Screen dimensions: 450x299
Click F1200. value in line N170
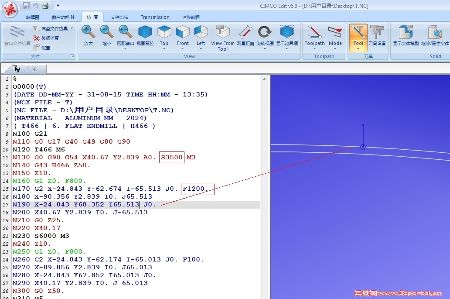(198, 189)
